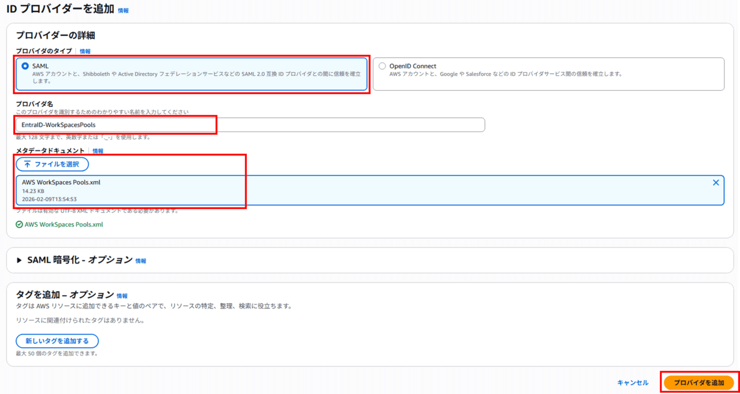Screen dimensions: 740x394
Task: Open 情報 link next to プロバイダのタイプ
Action: click(x=85, y=51)
